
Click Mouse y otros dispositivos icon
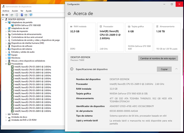9,61
